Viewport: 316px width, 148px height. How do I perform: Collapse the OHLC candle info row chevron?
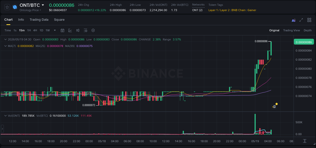point(6,39)
